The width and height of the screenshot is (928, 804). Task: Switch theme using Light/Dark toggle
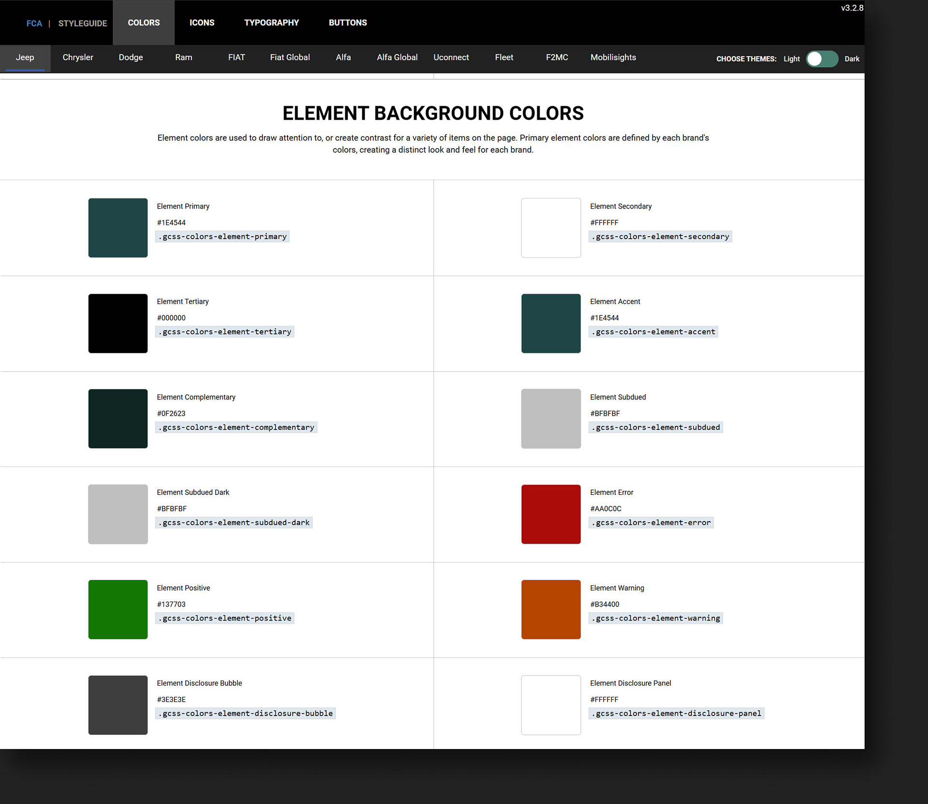pyautogui.click(x=822, y=59)
